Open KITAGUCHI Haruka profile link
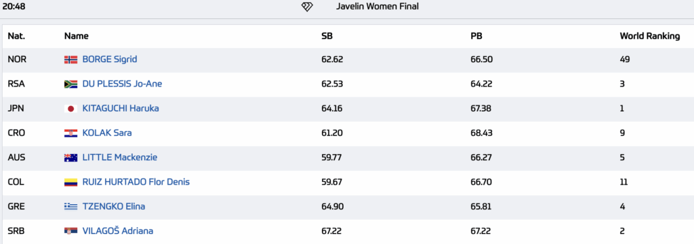694x244 pixels. click(121, 108)
